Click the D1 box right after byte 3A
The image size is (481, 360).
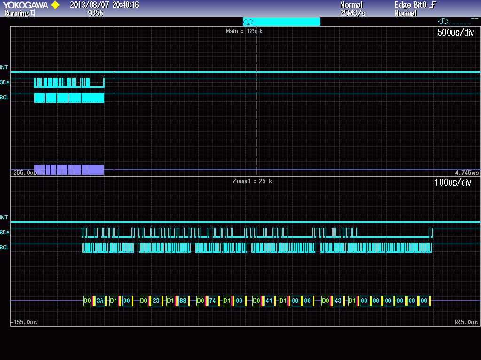(x=114, y=300)
